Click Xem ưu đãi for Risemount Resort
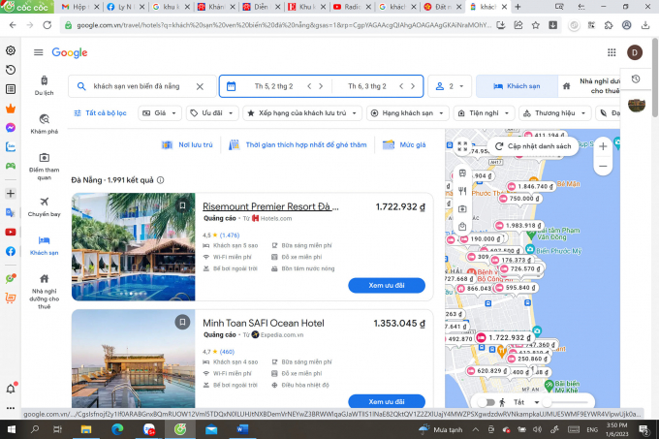This screenshot has width=659, height=439. point(387,285)
